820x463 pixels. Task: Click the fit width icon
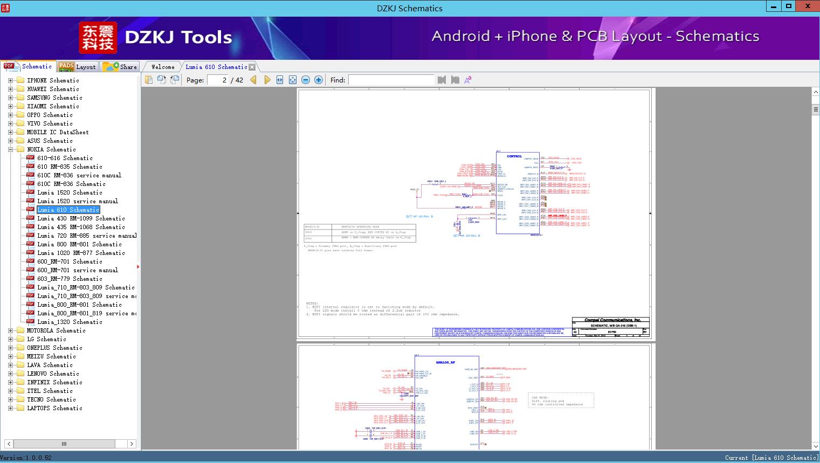[280, 80]
